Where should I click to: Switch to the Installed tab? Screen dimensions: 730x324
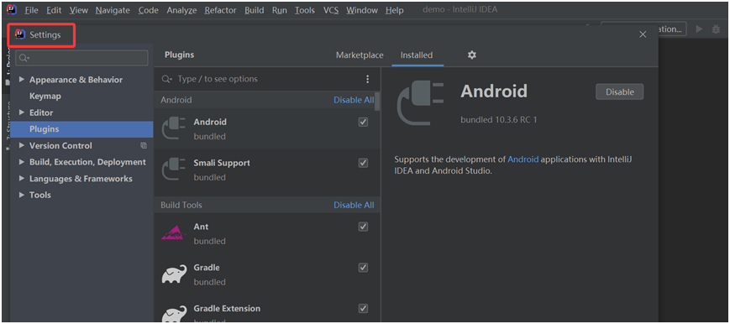pos(417,55)
